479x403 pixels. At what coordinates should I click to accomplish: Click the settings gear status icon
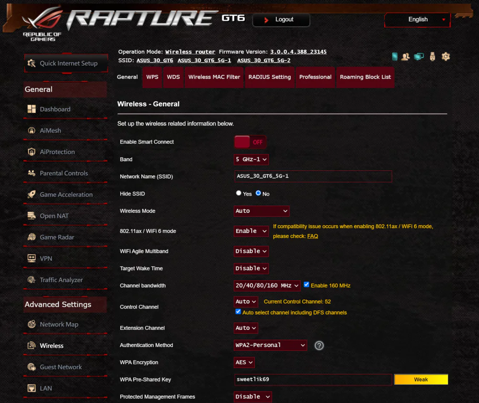tap(445, 56)
